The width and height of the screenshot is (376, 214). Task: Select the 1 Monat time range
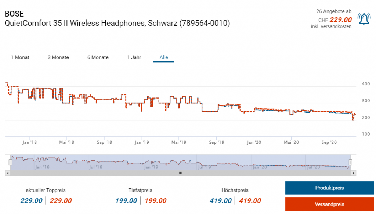coord(20,57)
